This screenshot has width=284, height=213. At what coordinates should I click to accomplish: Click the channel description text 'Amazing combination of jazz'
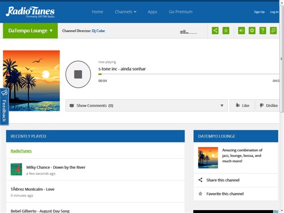[242, 156]
